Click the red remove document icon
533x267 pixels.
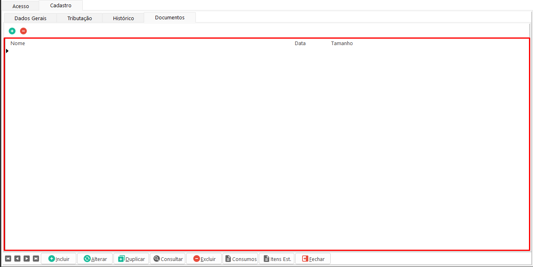pyautogui.click(x=23, y=31)
